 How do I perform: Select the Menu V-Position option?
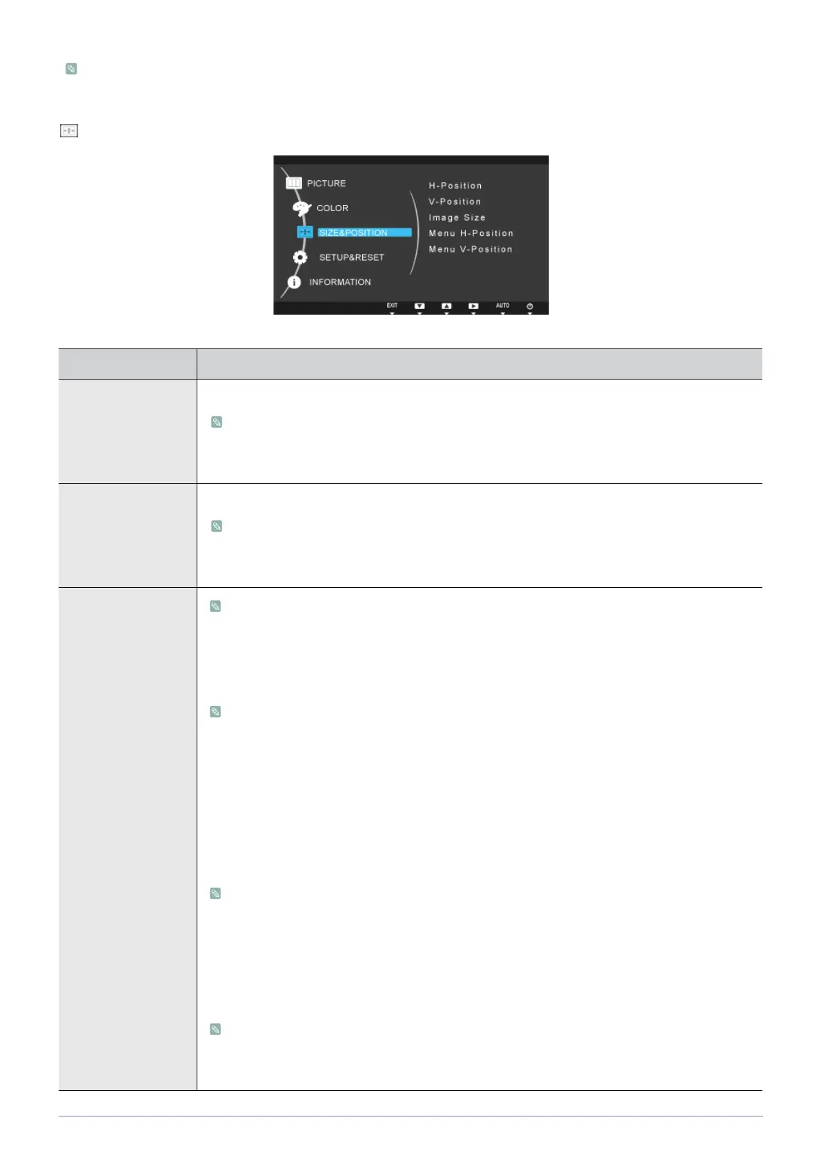(x=471, y=249)
